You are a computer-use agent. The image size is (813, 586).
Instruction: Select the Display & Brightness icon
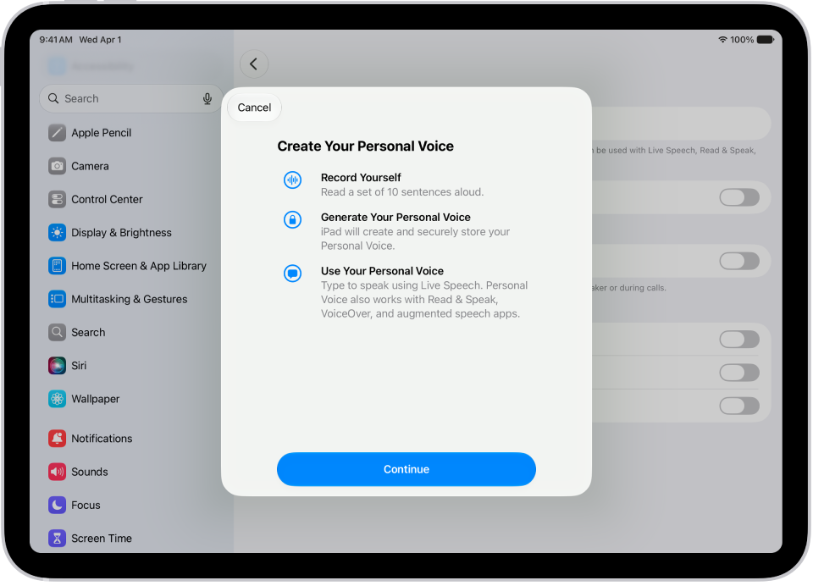(57, 232)
